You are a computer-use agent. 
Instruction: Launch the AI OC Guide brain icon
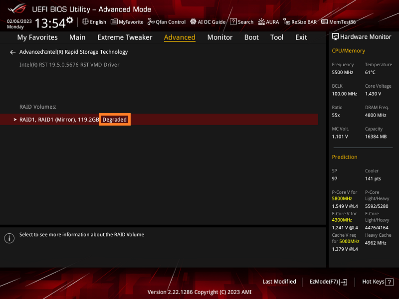coord(194,21)
